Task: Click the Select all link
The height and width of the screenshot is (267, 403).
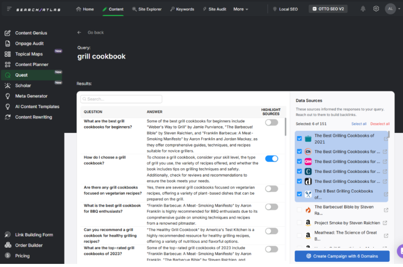Action: [x=359, y=124]
